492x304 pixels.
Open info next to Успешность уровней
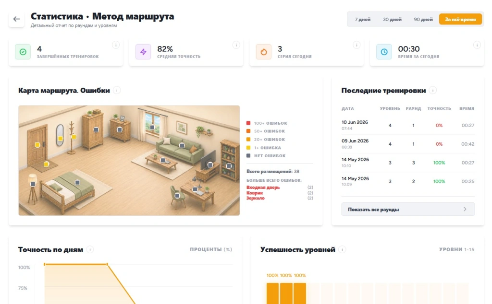tap(342, 249)
